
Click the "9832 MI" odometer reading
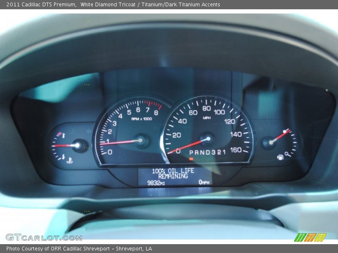(x=156, y=183)
